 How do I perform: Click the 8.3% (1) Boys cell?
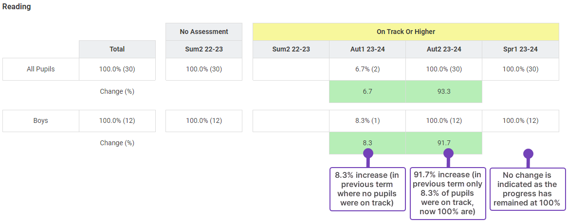[x=367, y=120]
